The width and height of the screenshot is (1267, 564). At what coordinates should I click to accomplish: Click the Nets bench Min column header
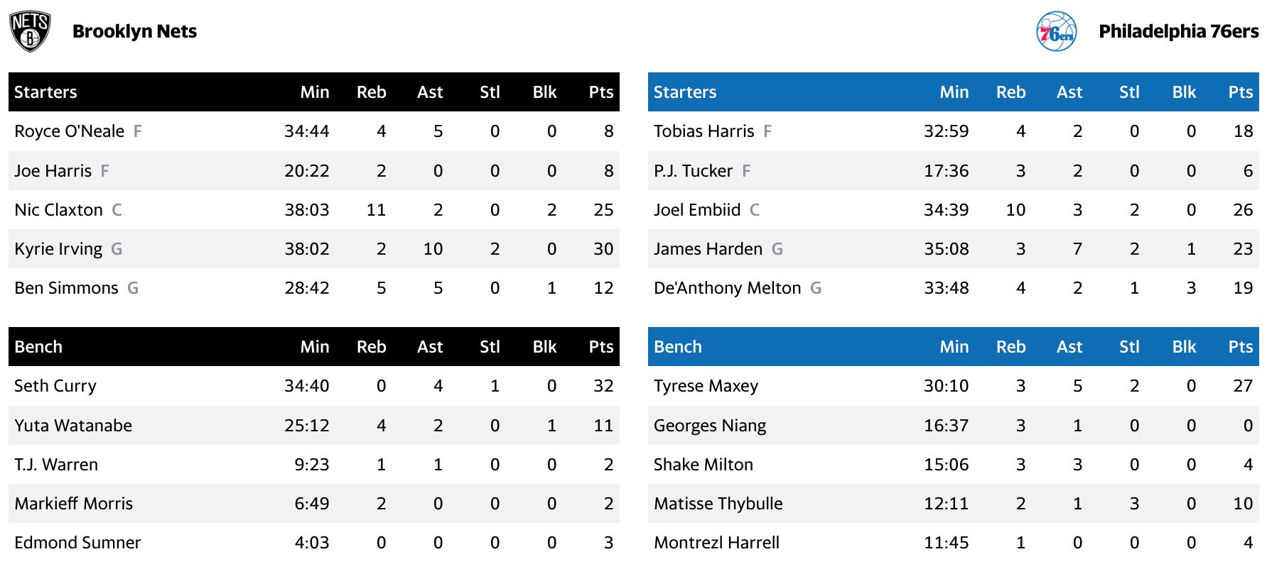pos(314,347)
